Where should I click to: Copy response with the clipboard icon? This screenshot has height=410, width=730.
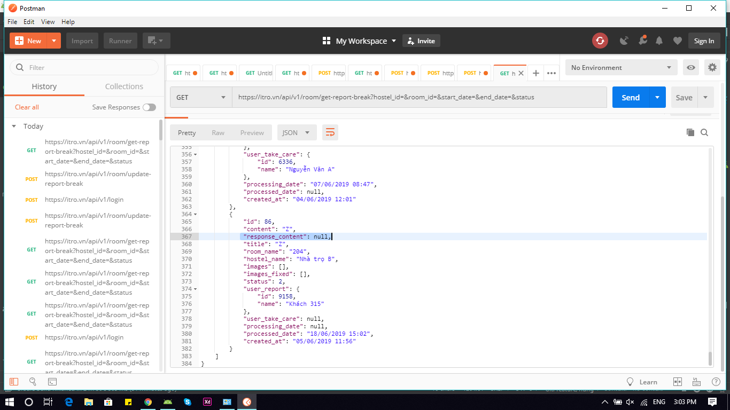690,132
